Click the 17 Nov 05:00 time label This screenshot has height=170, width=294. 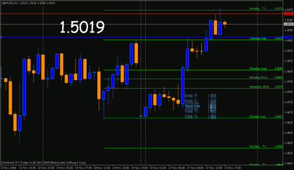(176, 168)
